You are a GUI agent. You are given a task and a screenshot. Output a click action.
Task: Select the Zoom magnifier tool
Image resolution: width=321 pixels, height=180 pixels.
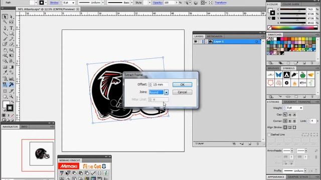pos(11,96)
